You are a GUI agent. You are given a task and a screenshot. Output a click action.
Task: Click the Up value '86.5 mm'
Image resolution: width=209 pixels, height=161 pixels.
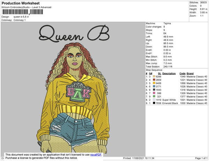[x=168, y=43]
